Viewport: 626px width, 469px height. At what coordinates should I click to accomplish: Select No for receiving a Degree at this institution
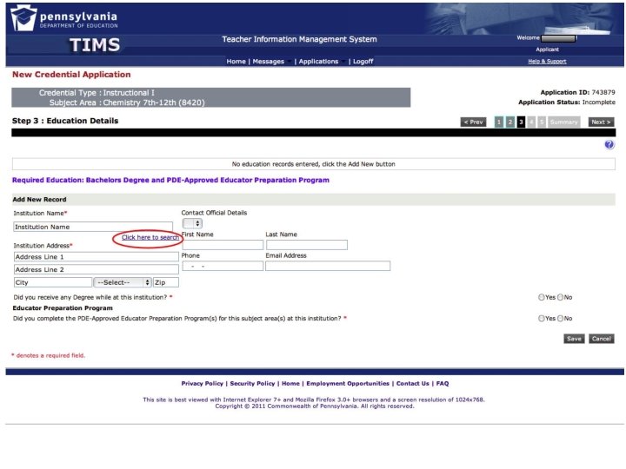pyautogui.click(x=560, y=297)
